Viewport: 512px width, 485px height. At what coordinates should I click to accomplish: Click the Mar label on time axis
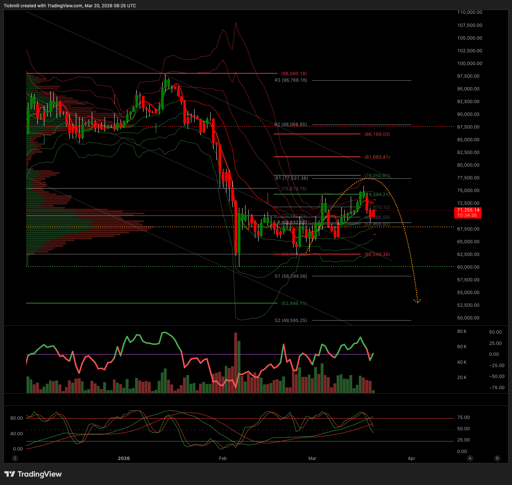point(312,458)
